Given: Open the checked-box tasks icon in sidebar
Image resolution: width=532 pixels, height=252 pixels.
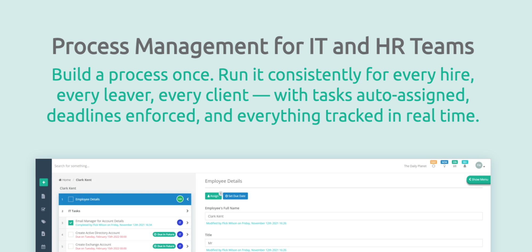Looking at the screenshot, I should point(43,209).
